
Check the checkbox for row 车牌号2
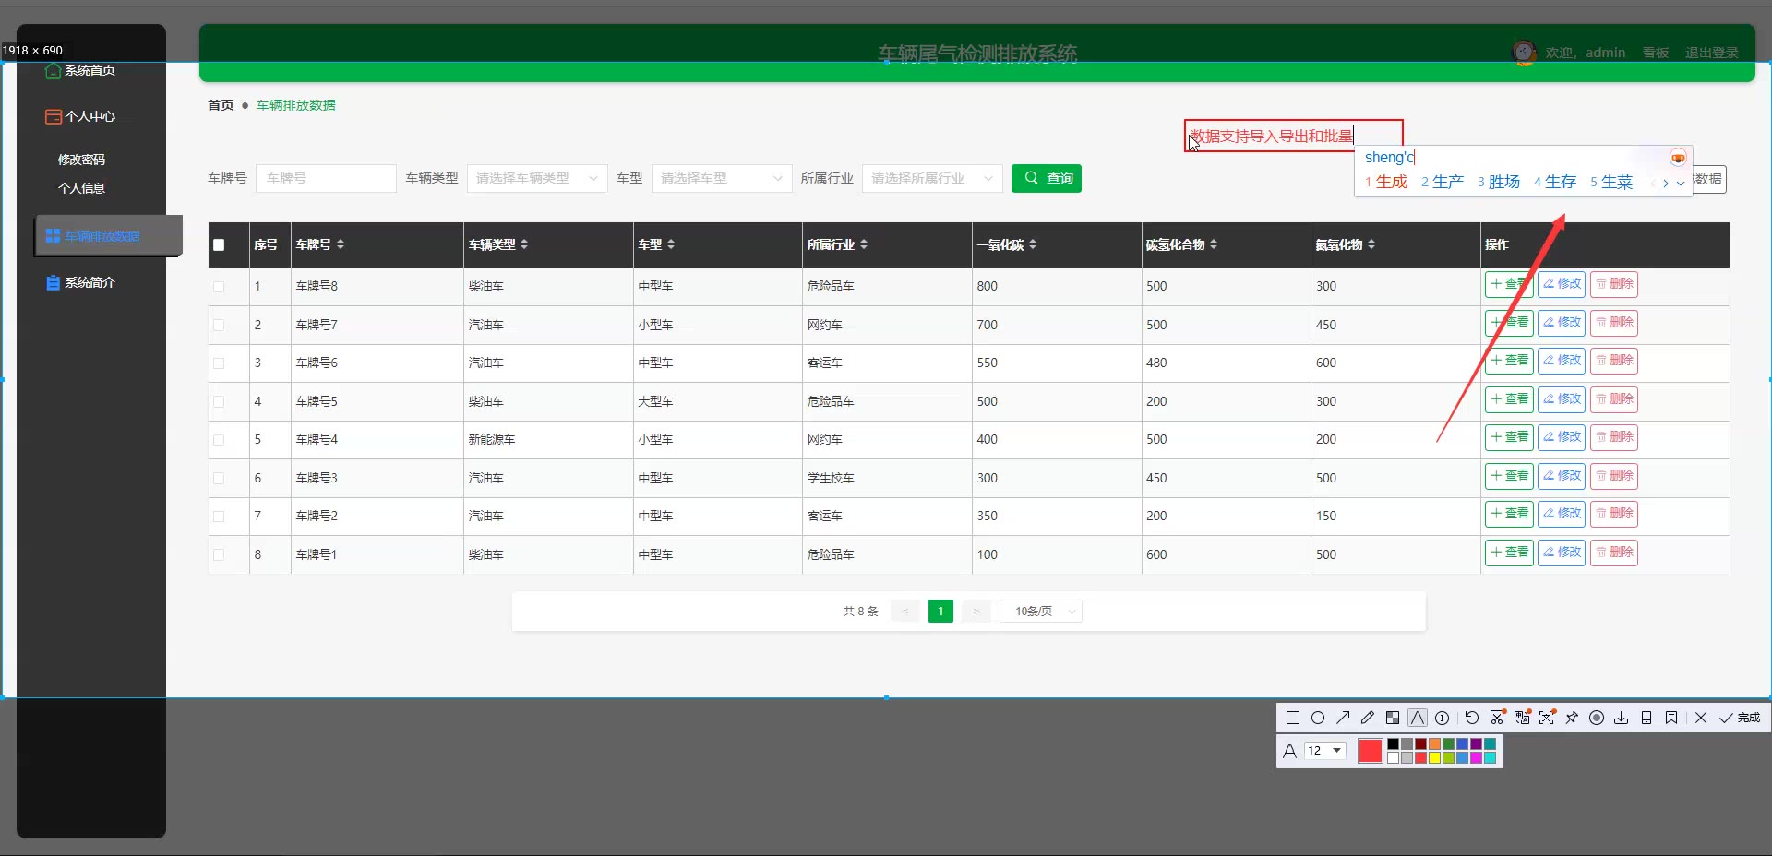[219, 517]
